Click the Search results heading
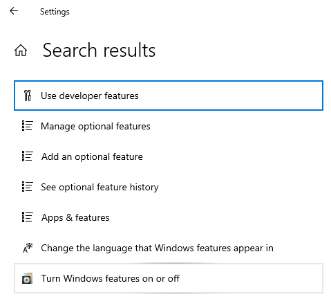This screenshot has height=299, width=331. (99, 50)
